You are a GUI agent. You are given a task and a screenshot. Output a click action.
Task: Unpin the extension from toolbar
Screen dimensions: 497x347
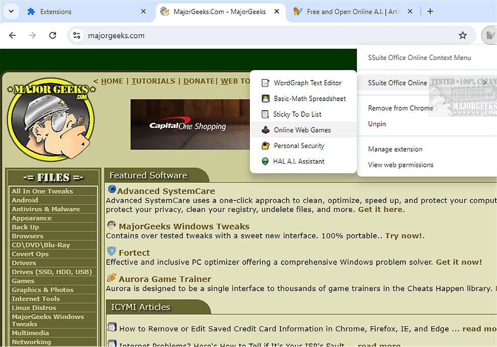click(427, 124)
